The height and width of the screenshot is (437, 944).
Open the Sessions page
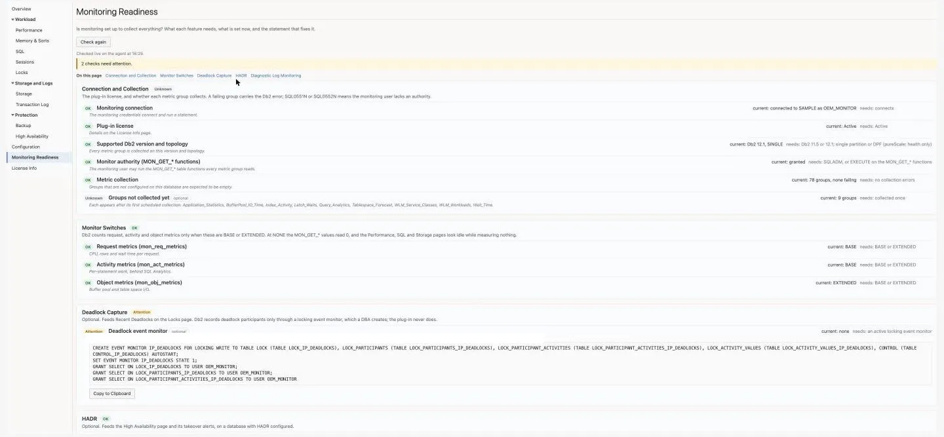(x=25, y=62)
